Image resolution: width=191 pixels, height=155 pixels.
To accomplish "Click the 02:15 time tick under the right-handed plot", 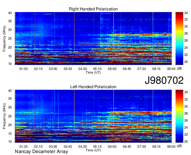I will pyautogui.click(x=38, y=69).
